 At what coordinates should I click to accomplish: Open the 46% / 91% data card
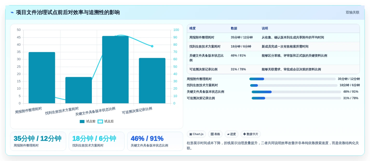[155, 141]
